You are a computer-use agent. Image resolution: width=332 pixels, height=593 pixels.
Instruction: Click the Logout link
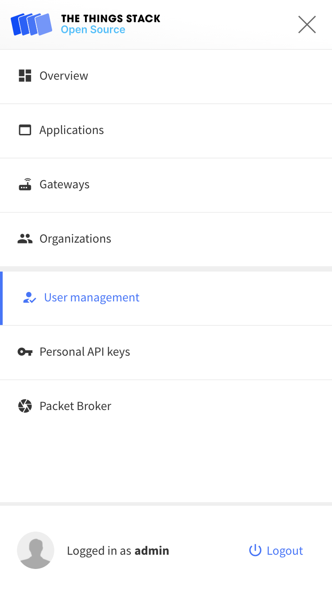tap(285, 550)
